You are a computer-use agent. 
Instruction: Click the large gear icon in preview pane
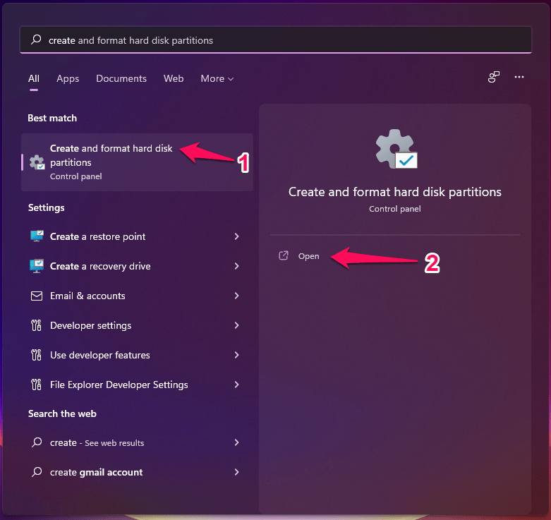click(395, 149)
